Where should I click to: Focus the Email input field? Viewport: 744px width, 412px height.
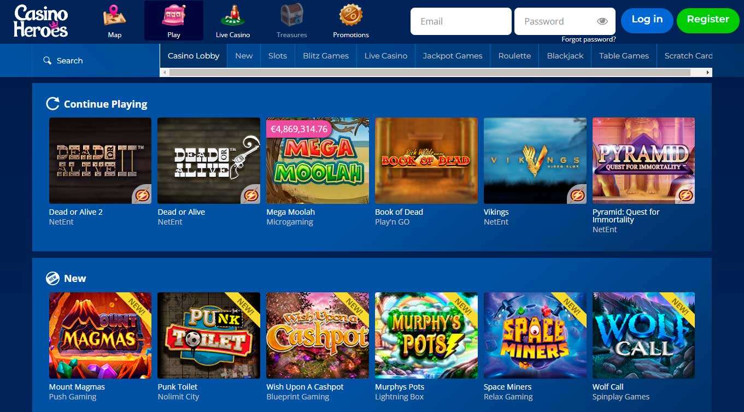click(x=461, y=21)
